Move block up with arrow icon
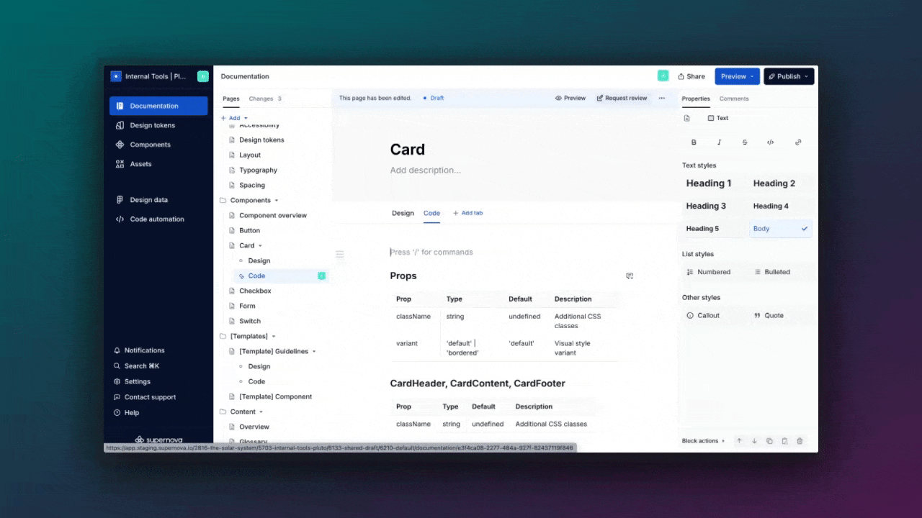The height and width of the screenshot is (518, 922). coord(739,441)
